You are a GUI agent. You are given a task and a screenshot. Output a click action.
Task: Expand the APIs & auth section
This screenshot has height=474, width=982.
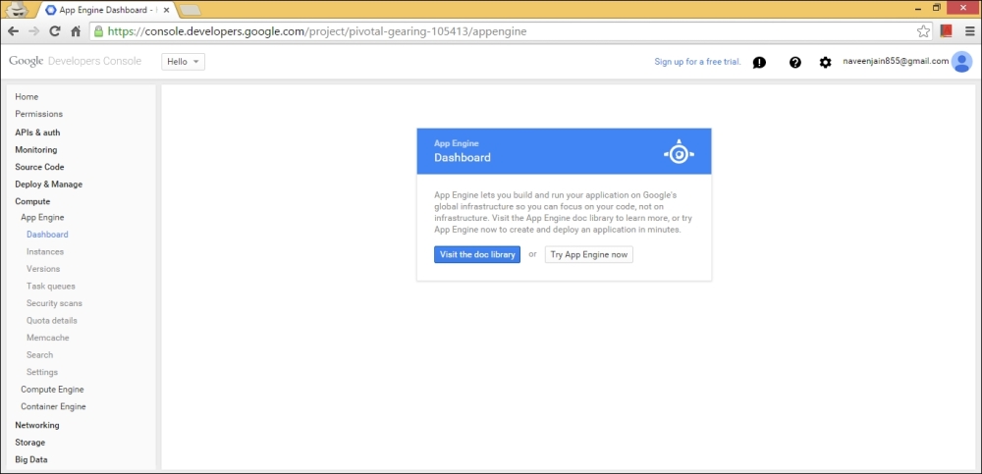pyautogui.click(x=37, y=132)
